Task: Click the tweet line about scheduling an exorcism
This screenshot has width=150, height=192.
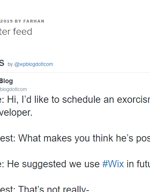Action: coord(75,100)
